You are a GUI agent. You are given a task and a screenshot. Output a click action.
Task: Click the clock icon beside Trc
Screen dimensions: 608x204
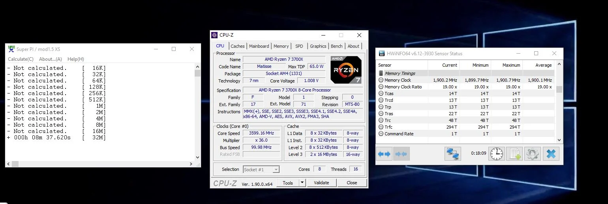pyautogui.click(x=381, y=120)
